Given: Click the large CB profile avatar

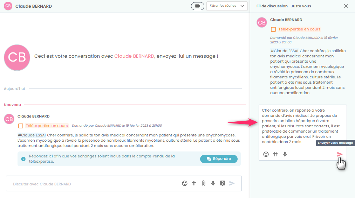Looking at the screenshot, I should tap(17, 57).
